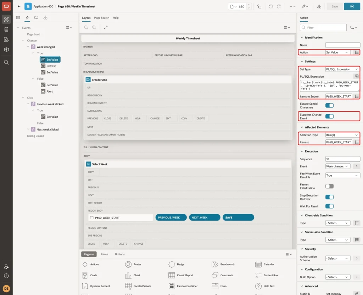
Task: Switch to the Buttons gallery tab
Action: click(120, 254)
